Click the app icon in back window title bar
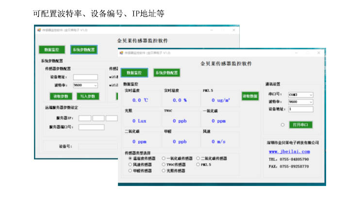Image resolution: width=364 pixels, height=200 pixels. click(39, 29)
